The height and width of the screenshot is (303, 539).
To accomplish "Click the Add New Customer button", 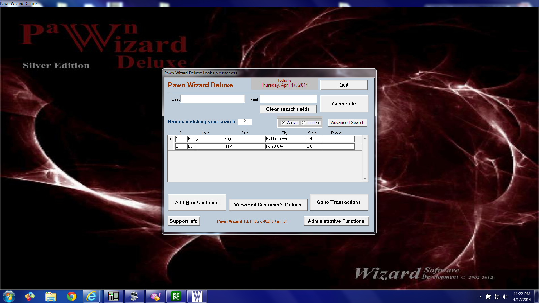I will pos(197,202).
